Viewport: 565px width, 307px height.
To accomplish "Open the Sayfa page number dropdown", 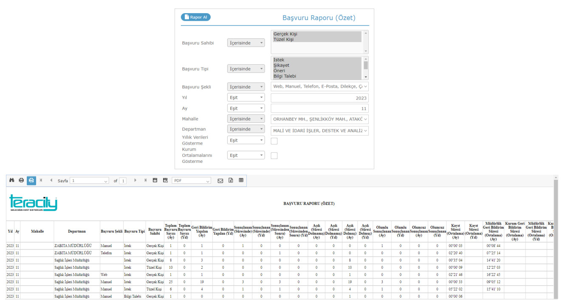I will (89, 181).
